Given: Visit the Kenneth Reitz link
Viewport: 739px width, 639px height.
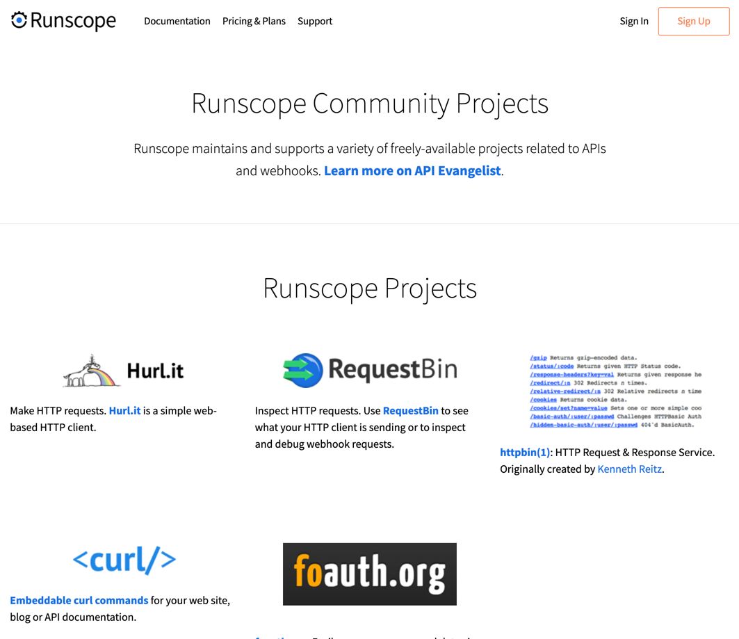Looking at the screenshot, I should 630,469.
